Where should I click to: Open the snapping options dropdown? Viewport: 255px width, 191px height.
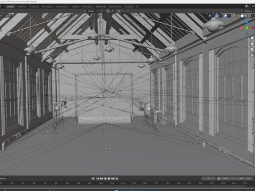pos(113,11)
